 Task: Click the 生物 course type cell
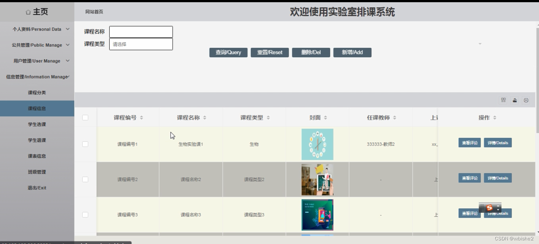254,144
